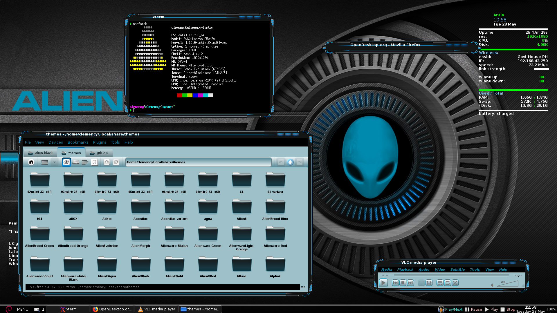The width and height of the screenshot is (557, 313).
Task: Select the AlienEvolution folder
Action: 107,237
